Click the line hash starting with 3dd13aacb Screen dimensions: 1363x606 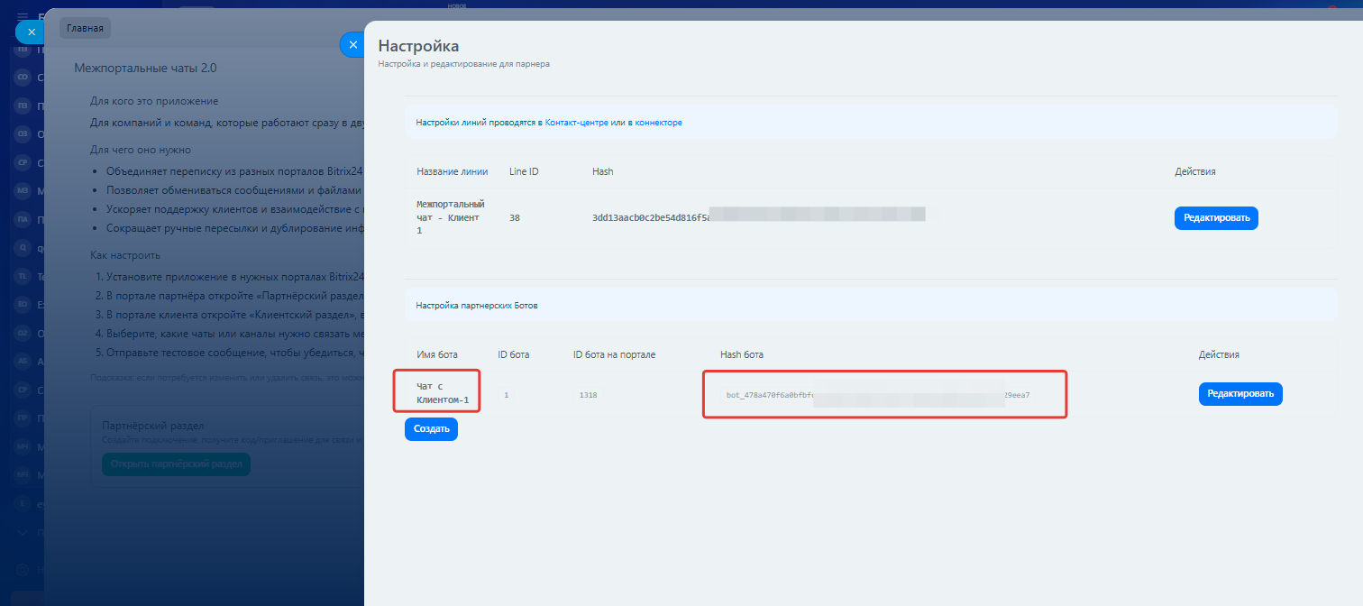pos(649,217)
